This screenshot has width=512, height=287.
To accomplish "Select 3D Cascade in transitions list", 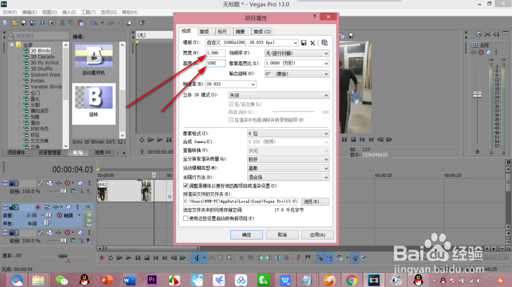I will [42, 57].
